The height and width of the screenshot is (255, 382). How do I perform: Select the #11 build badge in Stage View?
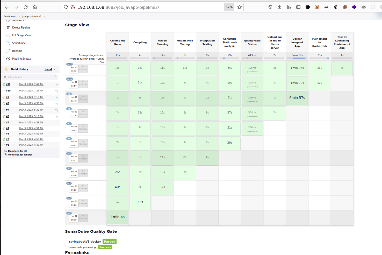point(69,64)
